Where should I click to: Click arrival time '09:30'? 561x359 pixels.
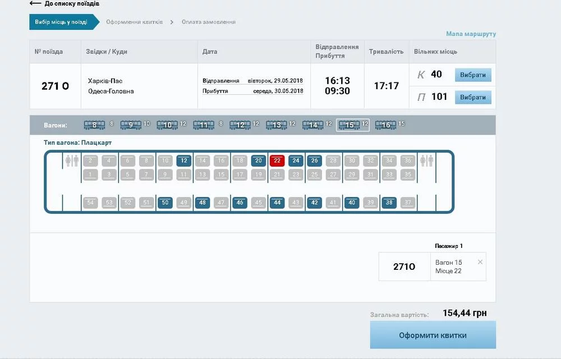click(337, 91)
